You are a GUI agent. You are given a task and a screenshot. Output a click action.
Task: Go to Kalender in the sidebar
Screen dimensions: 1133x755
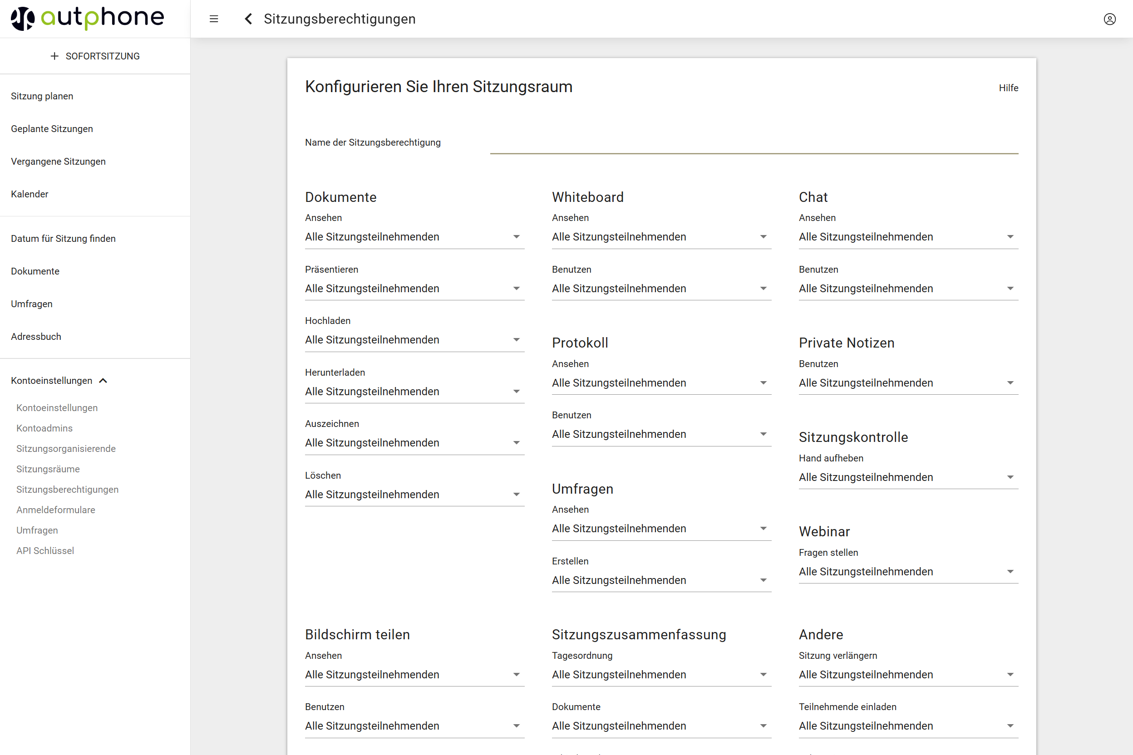pyautogui.click(x=30, y=194)
